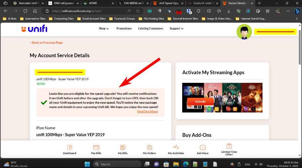Open Ask Maya chat icon
302x168 pixels.
pyautogui.click(x=202, y=149)
